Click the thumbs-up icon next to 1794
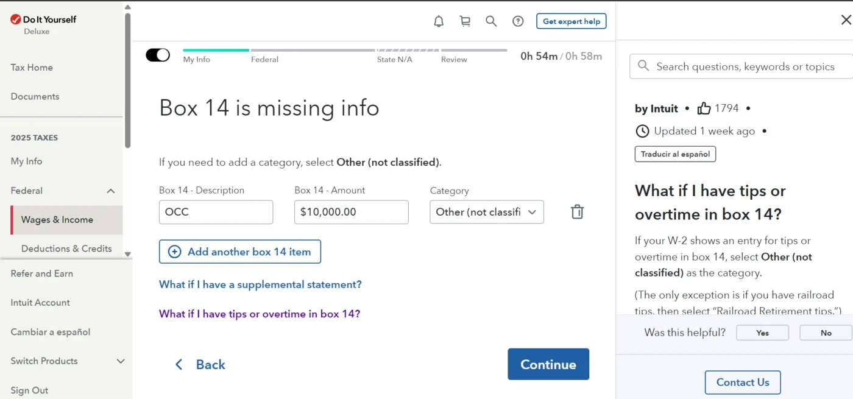The height and width of the screenshot is (399, 853). (x=704, y=108)
